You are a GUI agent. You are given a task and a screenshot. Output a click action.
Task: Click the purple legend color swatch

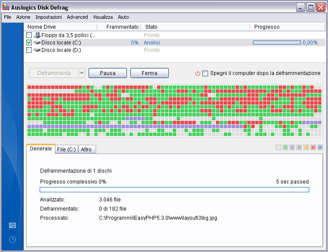(x=292, y=147)
